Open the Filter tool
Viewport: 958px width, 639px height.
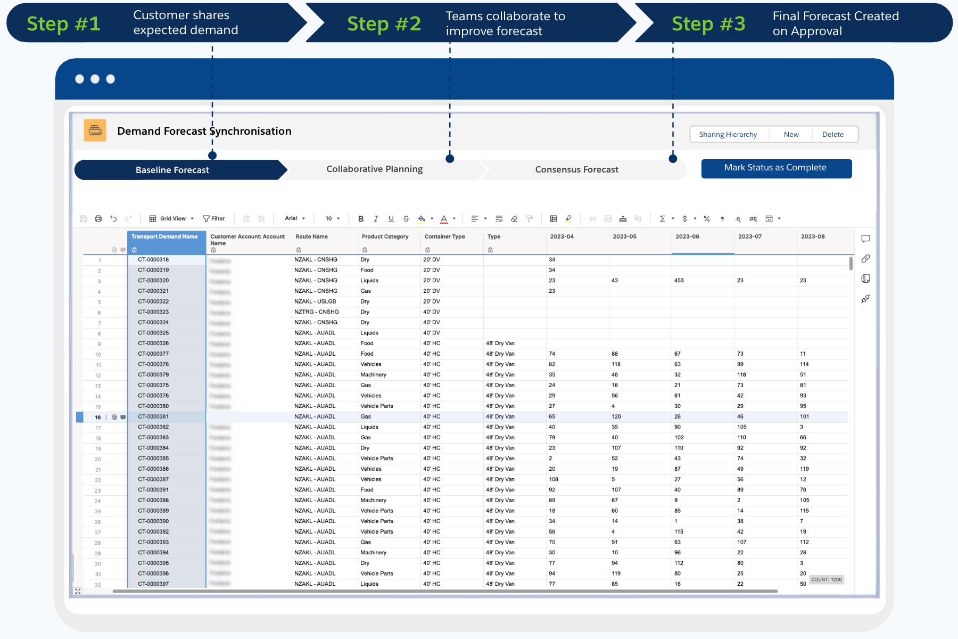(x=214, y=219)
